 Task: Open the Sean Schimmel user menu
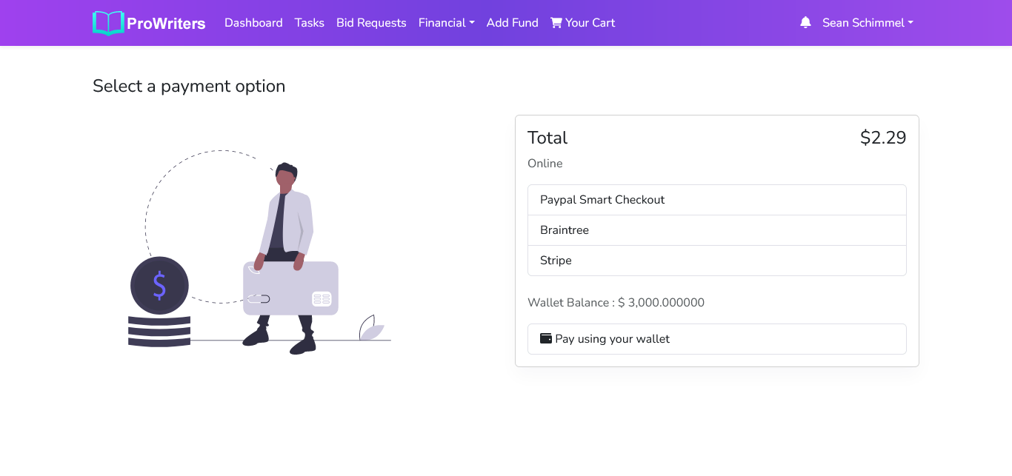click(x=867, y=23)
